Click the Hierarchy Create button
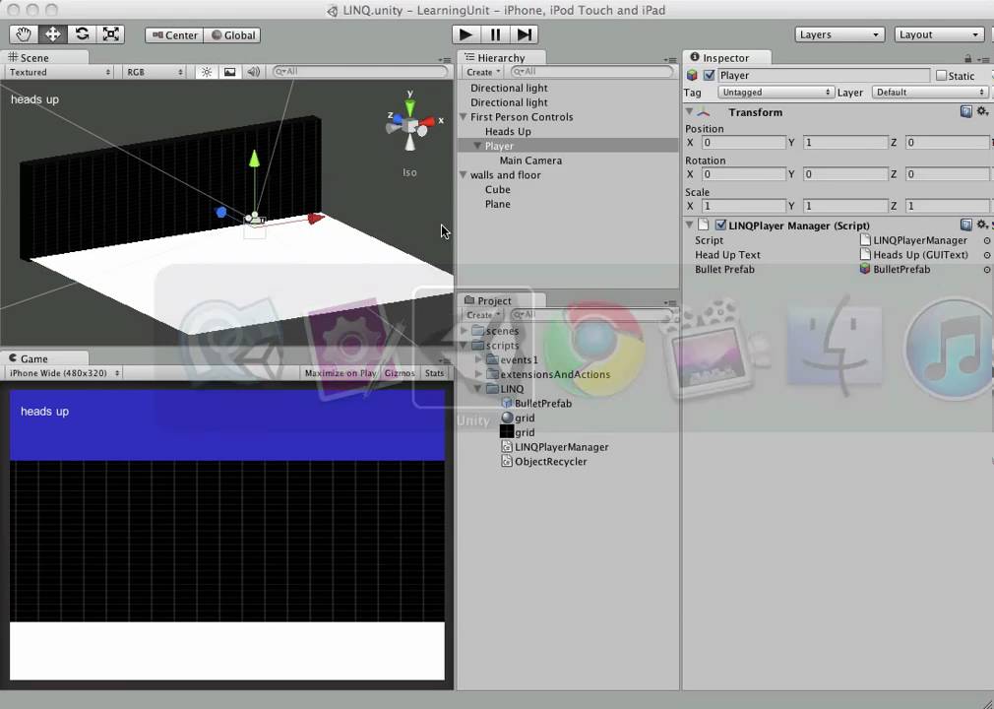This screenshot has height=709, width=994. pos(483,72)
